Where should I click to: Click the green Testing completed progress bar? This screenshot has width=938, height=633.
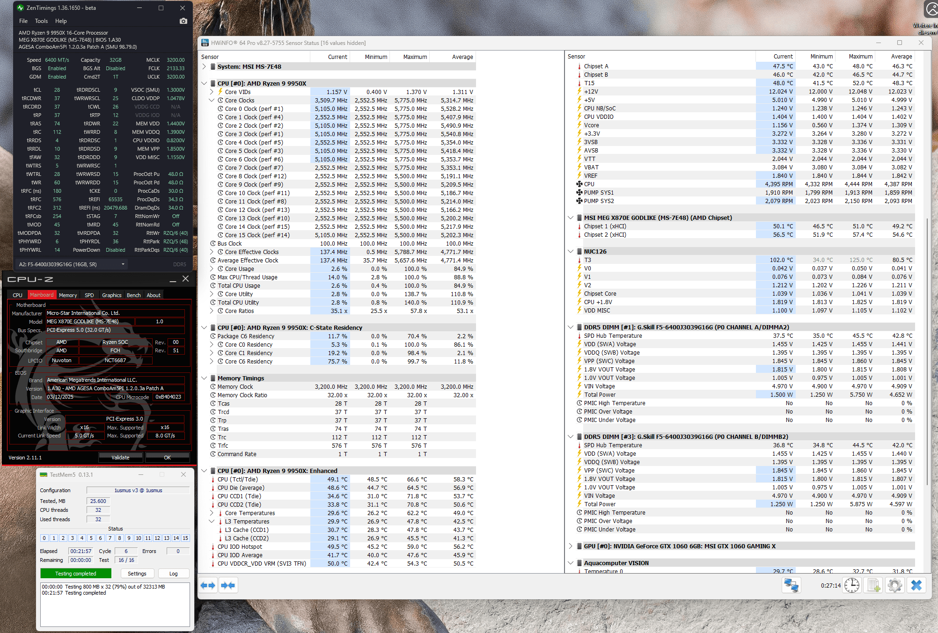[x=76, y=574]
